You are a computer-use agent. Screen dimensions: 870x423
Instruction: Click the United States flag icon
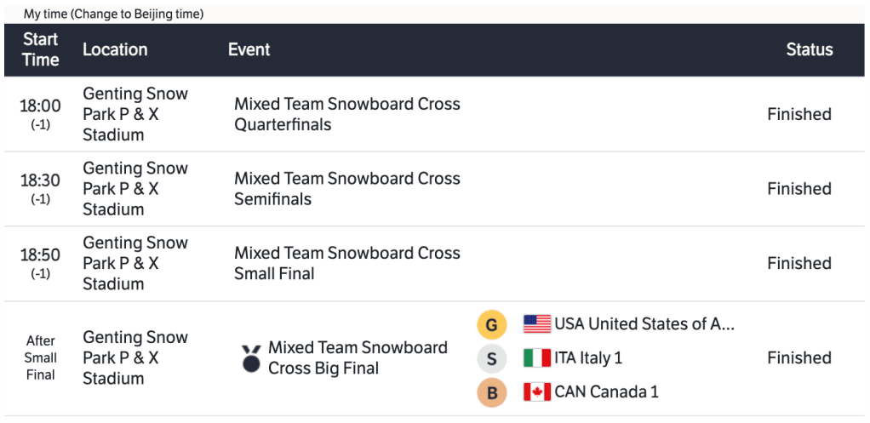pyautogui.click(x=537, y=324)
